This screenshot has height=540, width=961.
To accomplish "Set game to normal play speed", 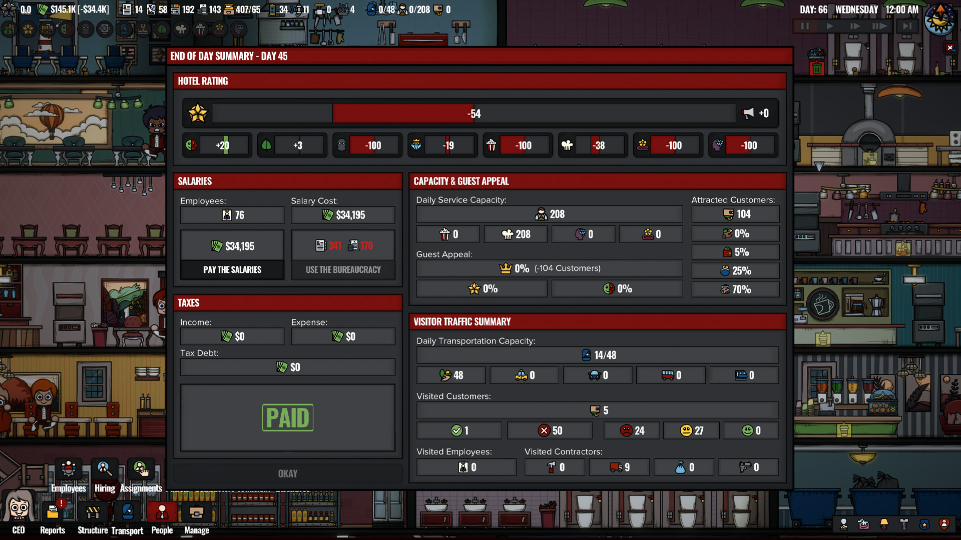I will click(830, 26).
